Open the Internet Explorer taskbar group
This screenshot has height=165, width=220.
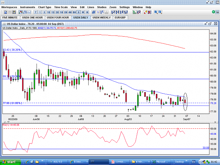click(x=78, y=162)
